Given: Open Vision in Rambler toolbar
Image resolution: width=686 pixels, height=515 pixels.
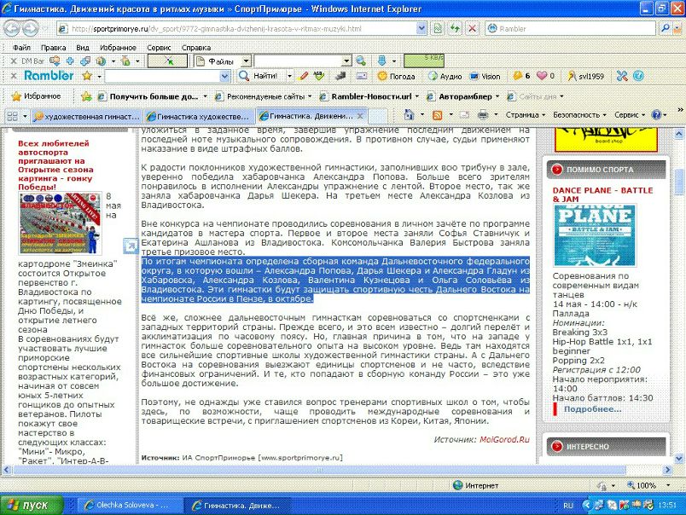Looking at the screenshot, I should pos(485,76).
